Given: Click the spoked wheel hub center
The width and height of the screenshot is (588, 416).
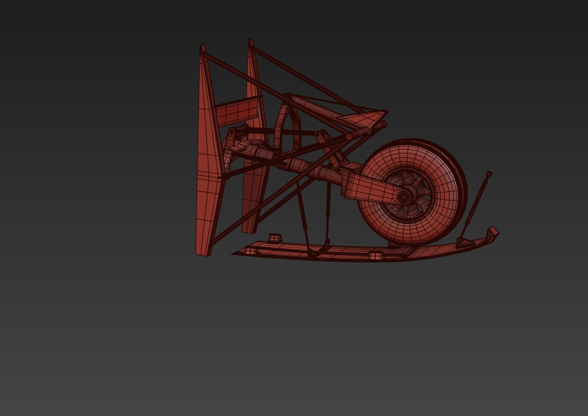Looking at the screenshot, I should pyautogui.click(x=403, y=197).
